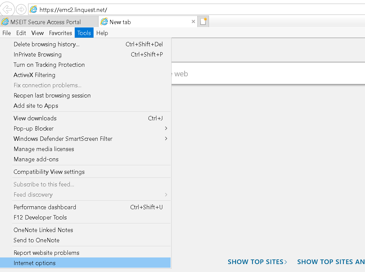Expand Windows Defender SmartScreen Filter submenu
This screenshot has width=365, height=272.
pyautogui.click(x=85, y=139)
